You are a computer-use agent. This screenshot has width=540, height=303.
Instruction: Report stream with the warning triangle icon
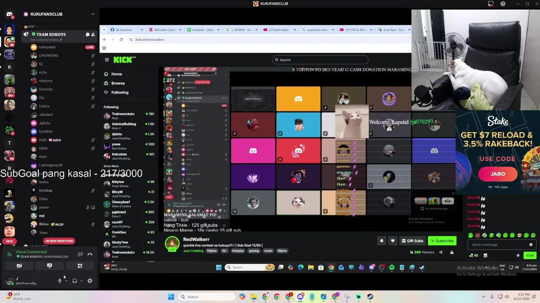452,252
